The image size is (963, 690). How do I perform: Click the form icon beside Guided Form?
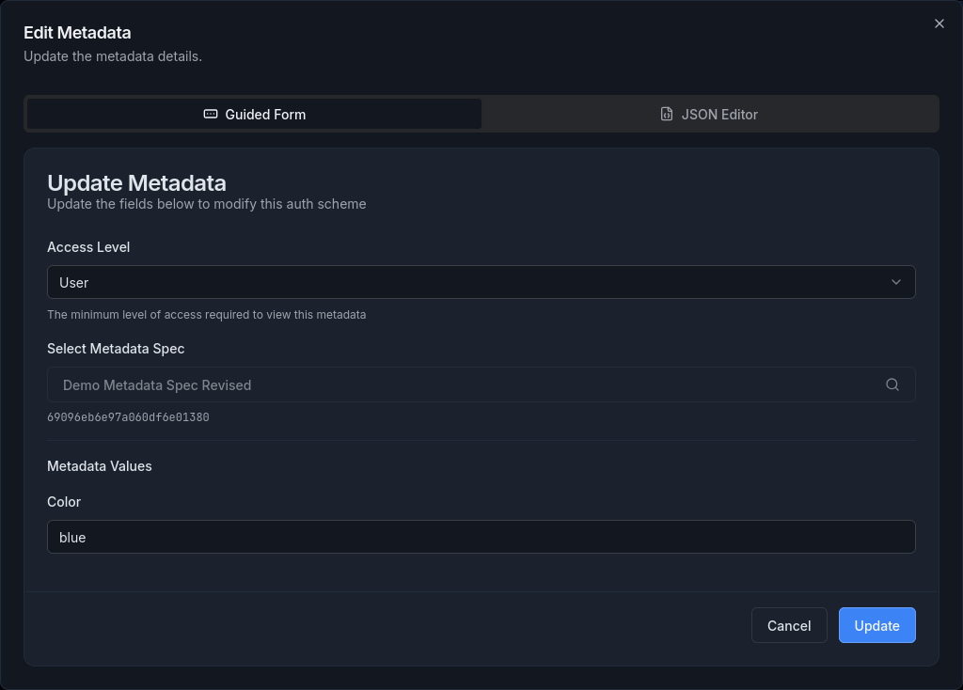(211, 114)
